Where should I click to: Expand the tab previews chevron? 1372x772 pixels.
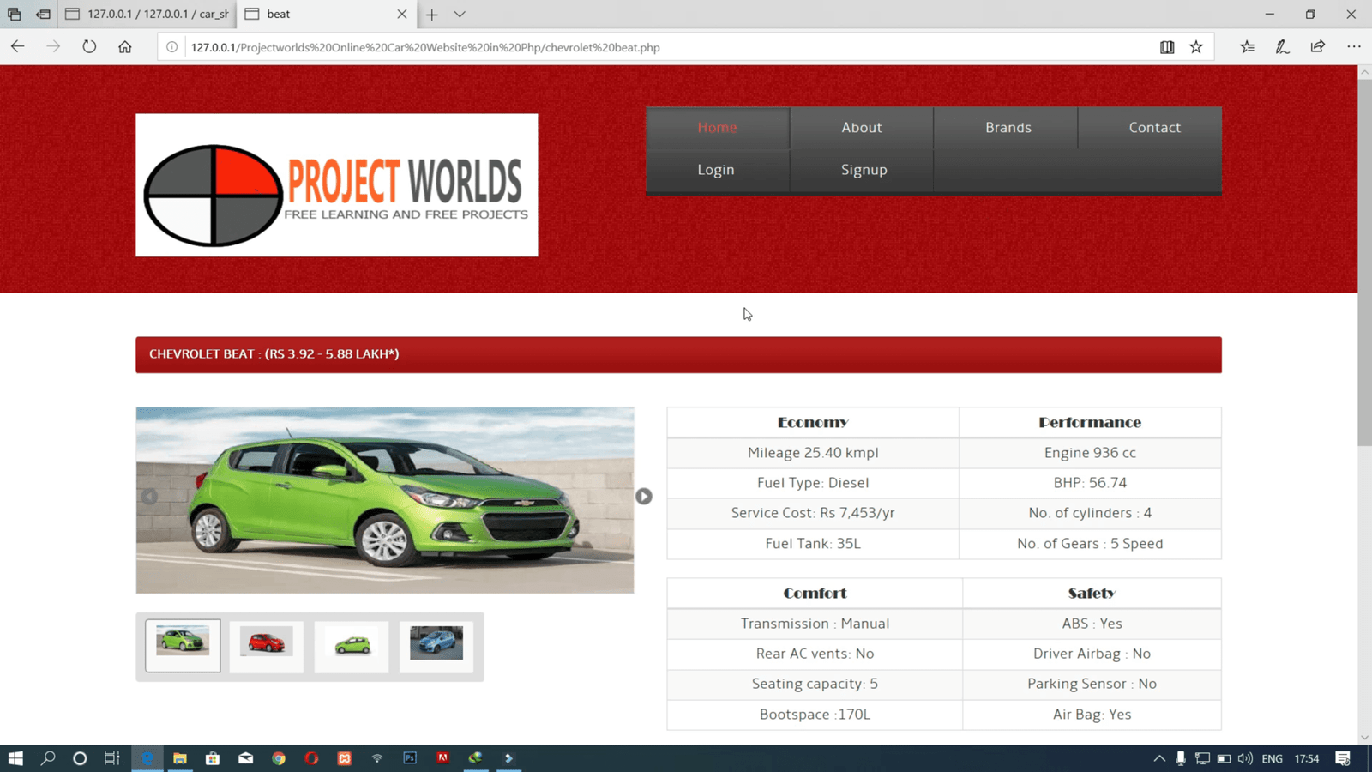(x=460, y=15)
